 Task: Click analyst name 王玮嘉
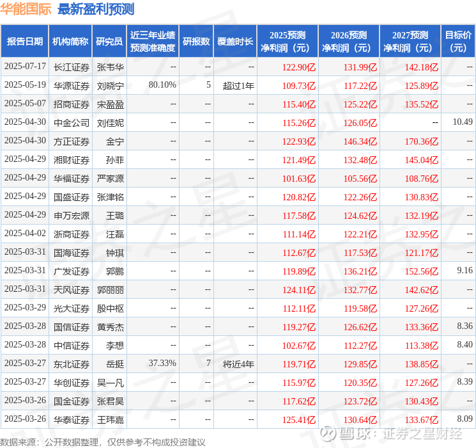[110, 420]
